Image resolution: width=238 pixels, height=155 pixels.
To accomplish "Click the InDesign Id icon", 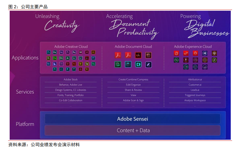I will [87, 52].
